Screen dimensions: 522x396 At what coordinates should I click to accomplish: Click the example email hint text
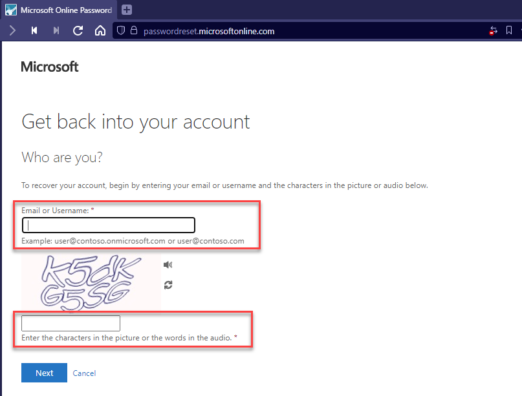tap(133, 241)
